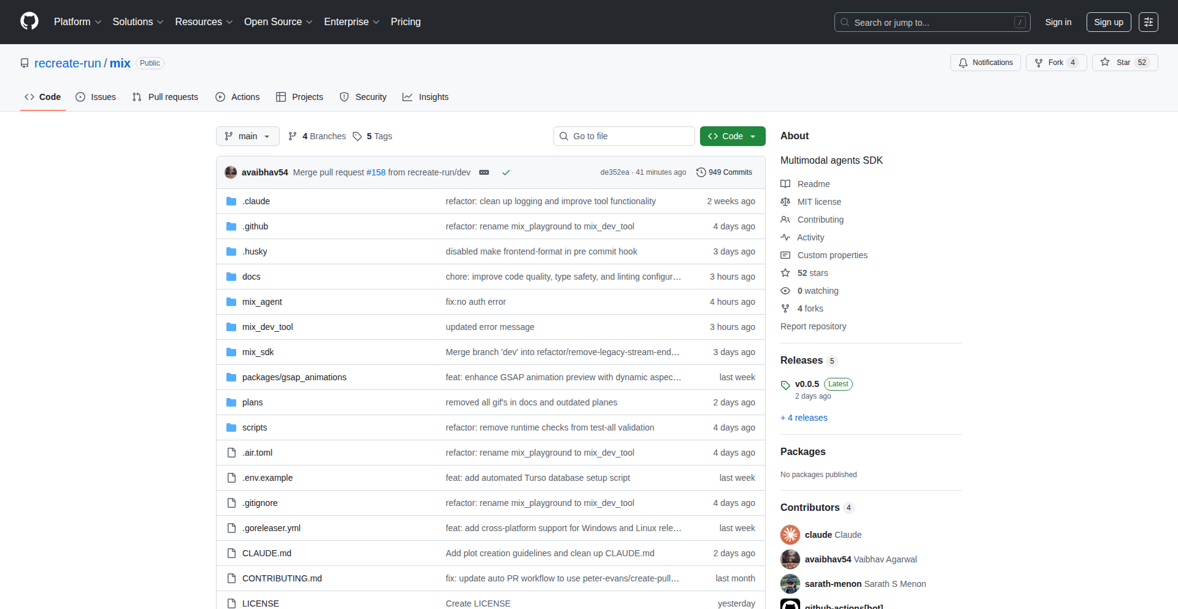Switch to the Actions tab

coord(238,97)
